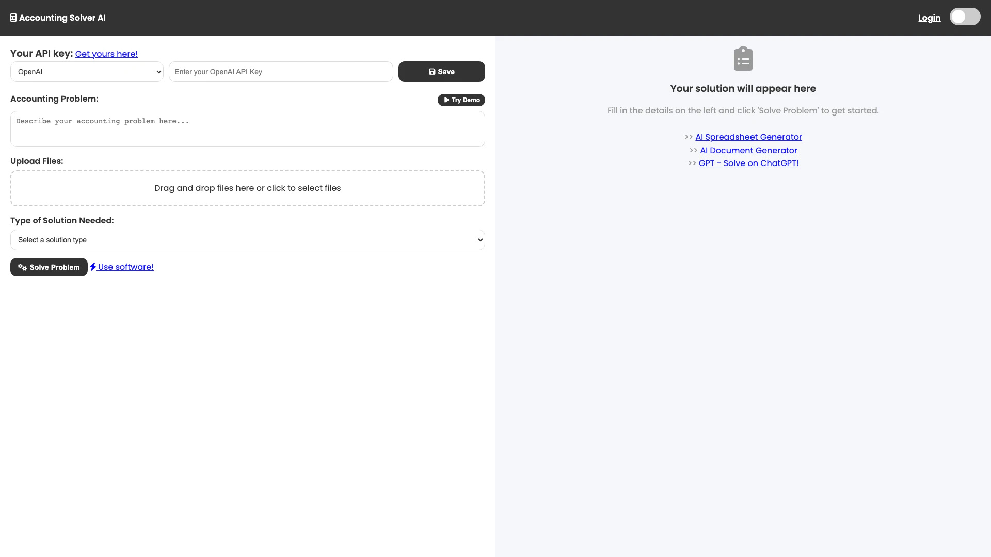Click the file upload drop zone
The height and width of the screenshot is (557, 991).
247,188
